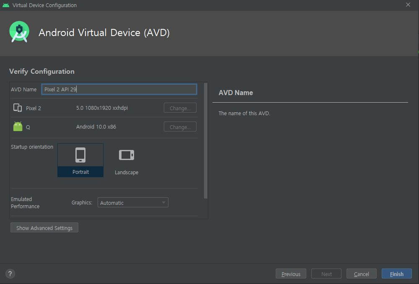Click the Landscape device icon
The image size is (419, 284).
[x=127, y=154]
